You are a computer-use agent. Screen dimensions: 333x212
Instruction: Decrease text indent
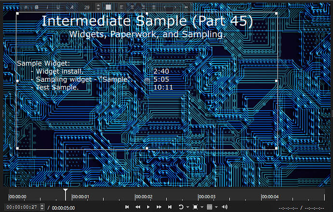pos(165,7)
